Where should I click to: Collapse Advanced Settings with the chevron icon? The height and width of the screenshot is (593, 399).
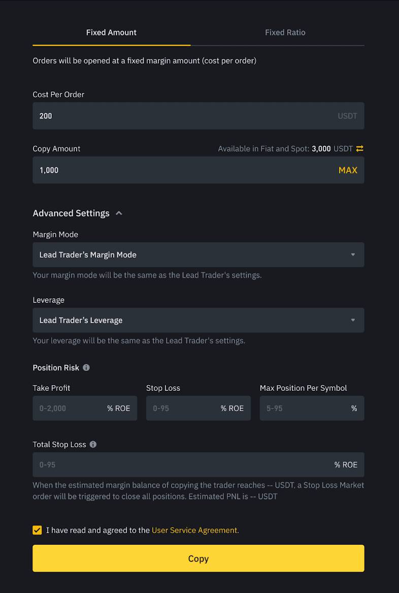[119, 213]
